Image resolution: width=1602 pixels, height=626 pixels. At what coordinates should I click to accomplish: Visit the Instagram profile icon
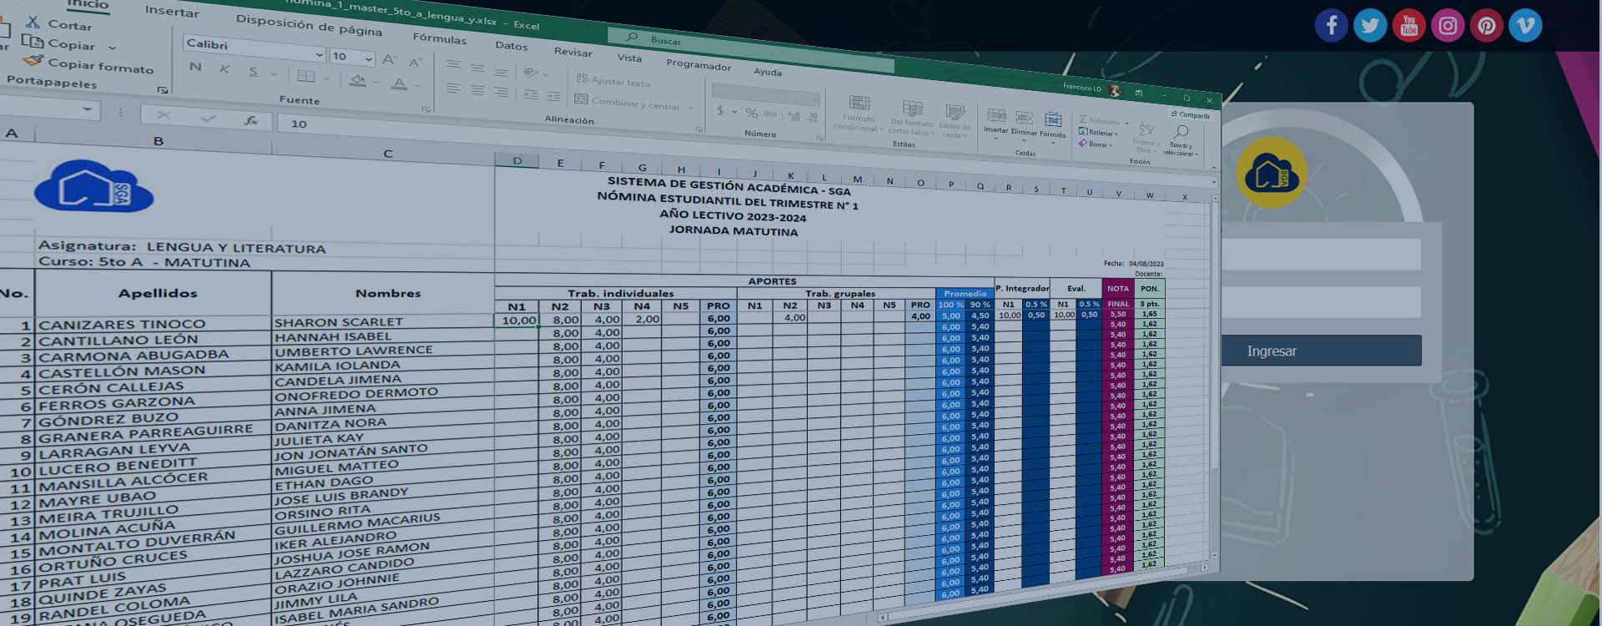click(1448, 26)
